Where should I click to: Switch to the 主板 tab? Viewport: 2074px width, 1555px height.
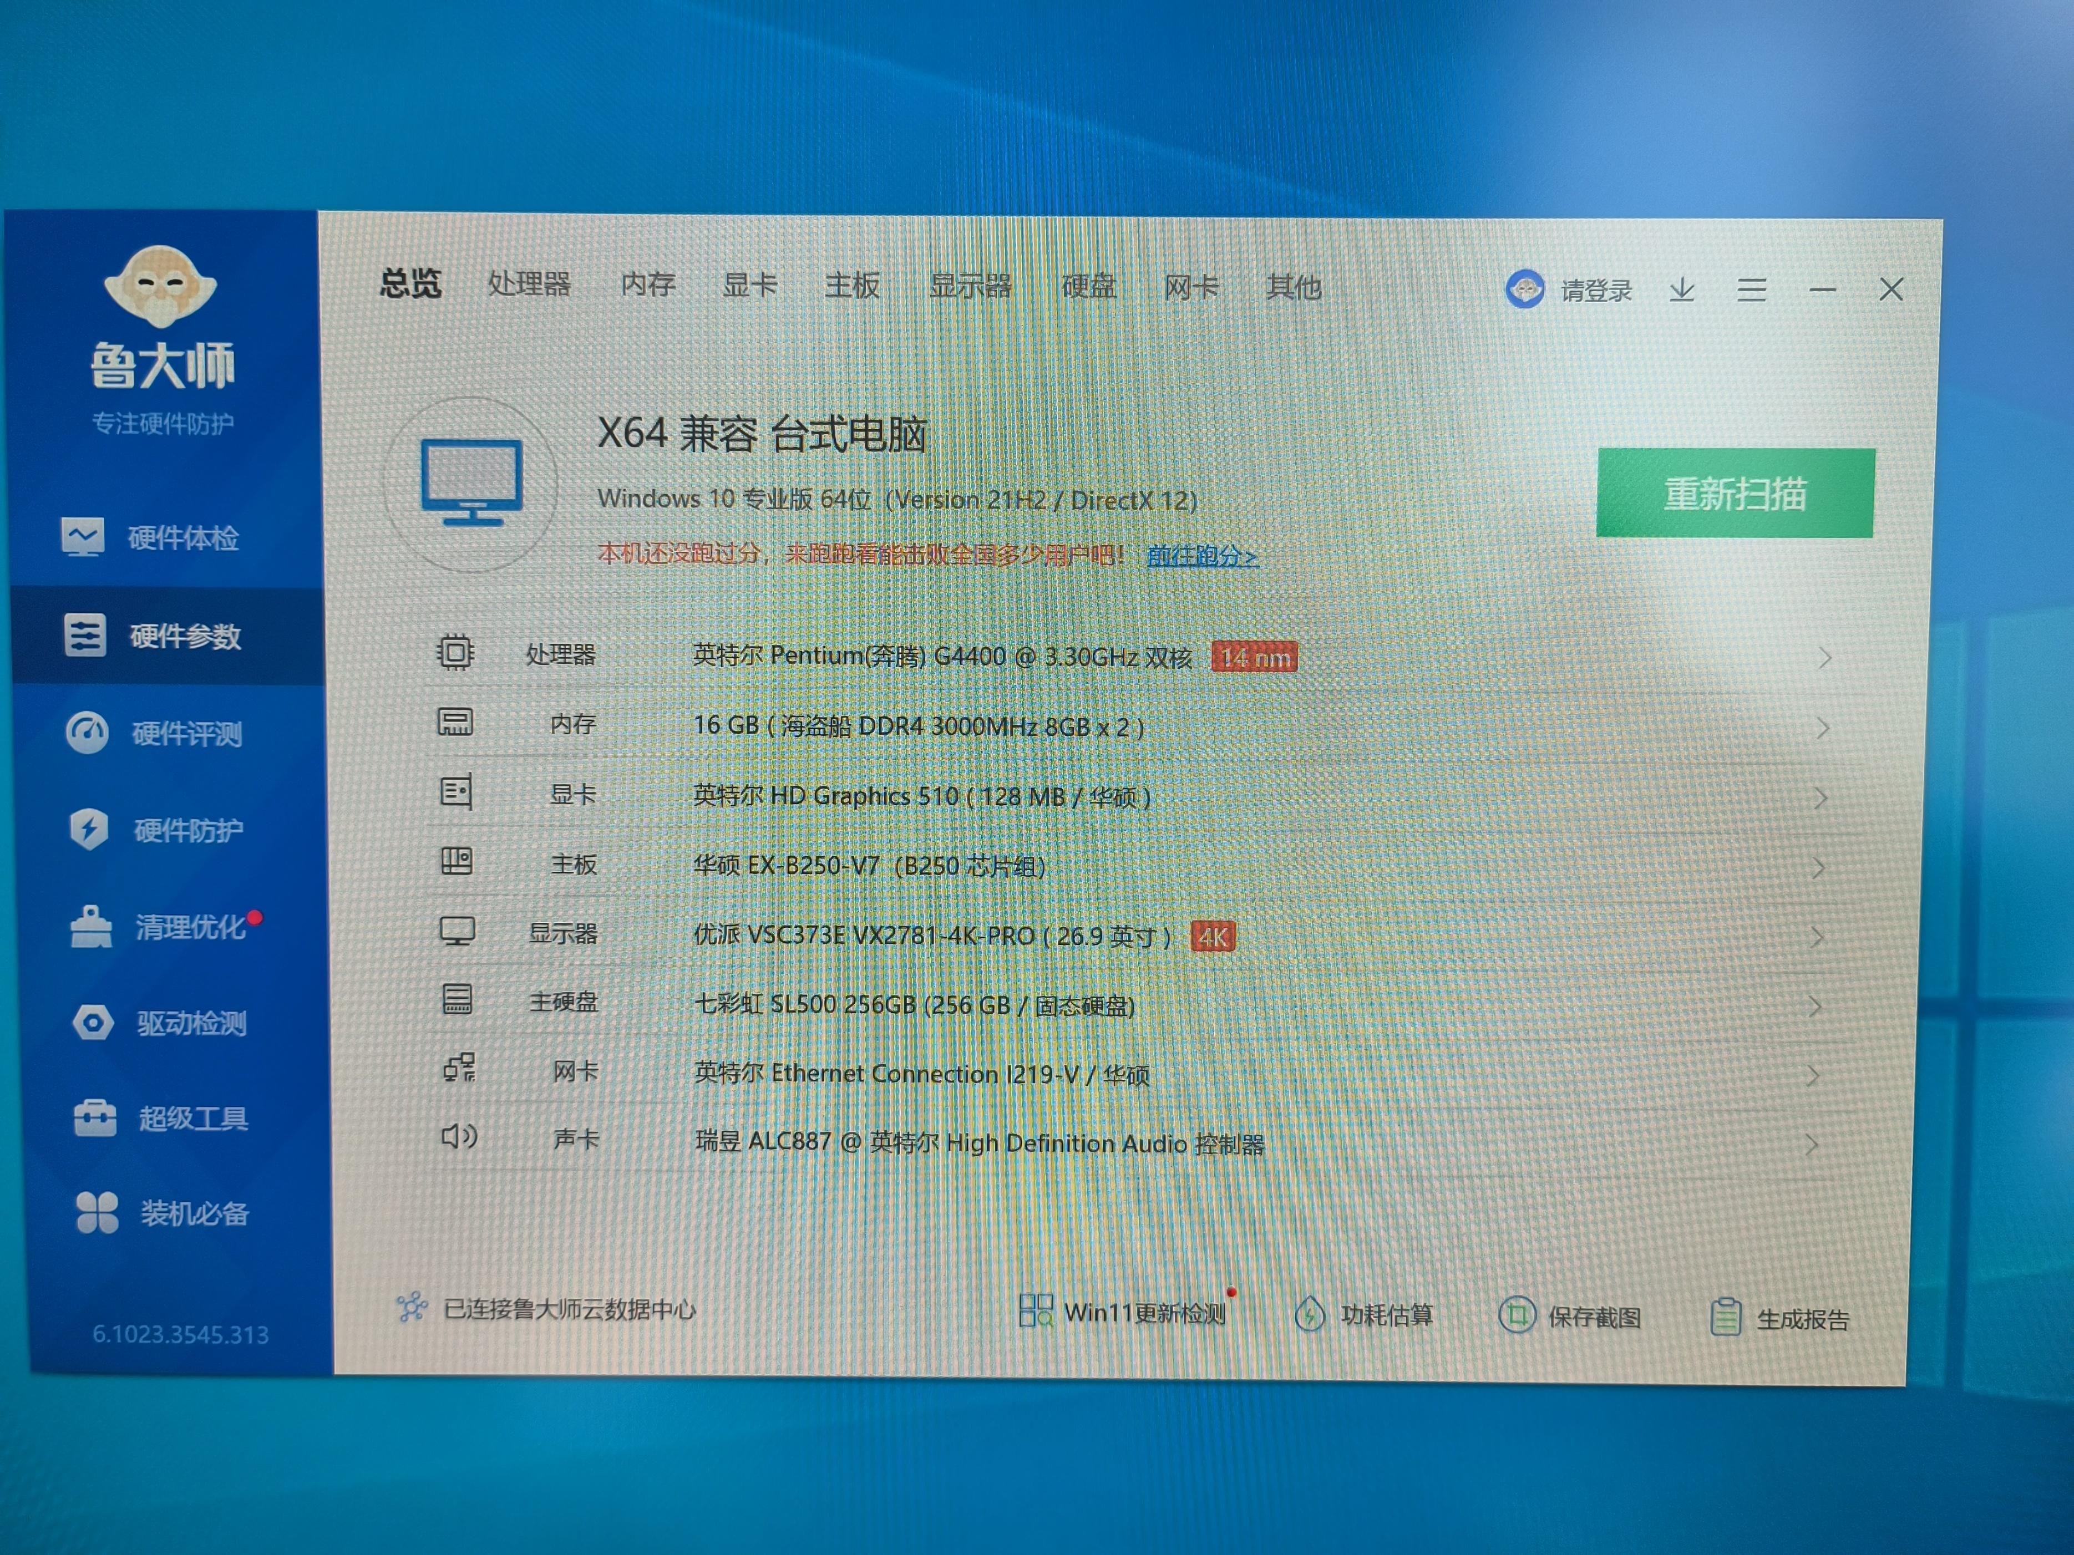851,286
